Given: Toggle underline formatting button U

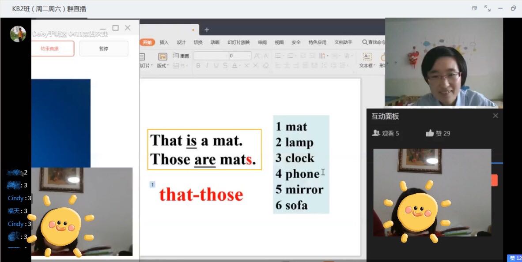Looking at the screenshot, I should [x=216, y=66].
